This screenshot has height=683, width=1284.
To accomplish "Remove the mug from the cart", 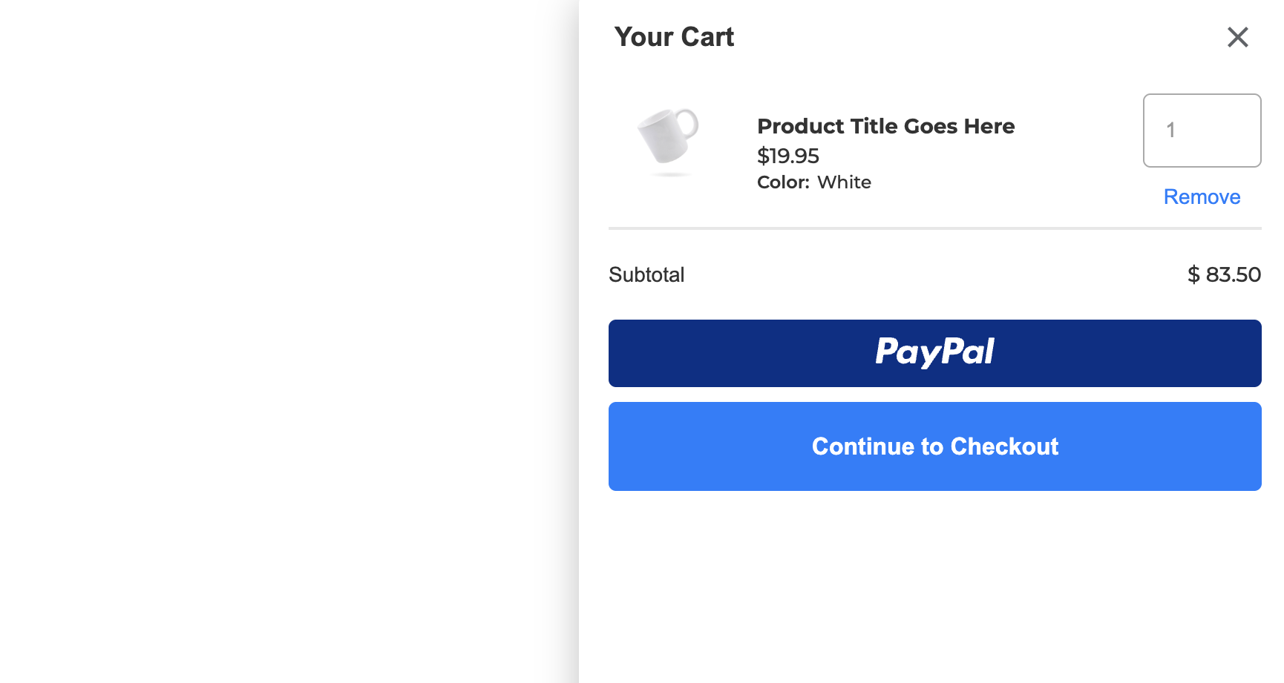I will click(x=1202, y=197).
